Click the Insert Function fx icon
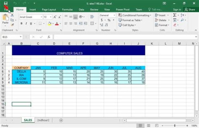Viewport: 199px width, 128px height. 49,37
